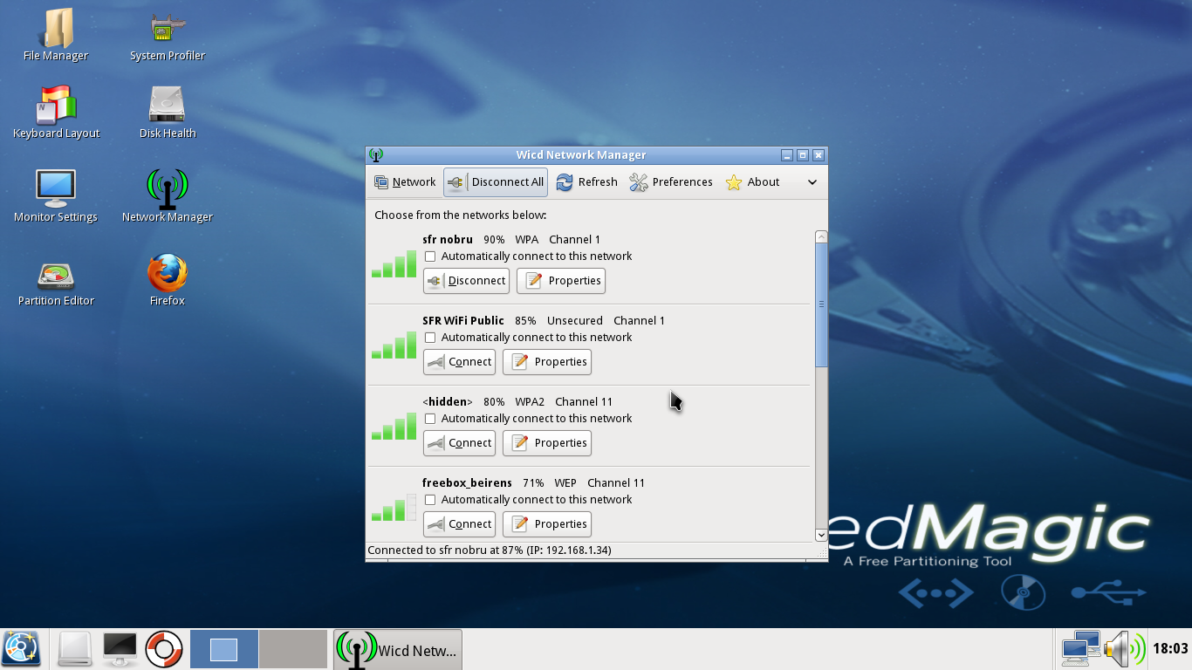Open the Parted Magic start menu
The image size is (1192, 670).
(21, 649)
